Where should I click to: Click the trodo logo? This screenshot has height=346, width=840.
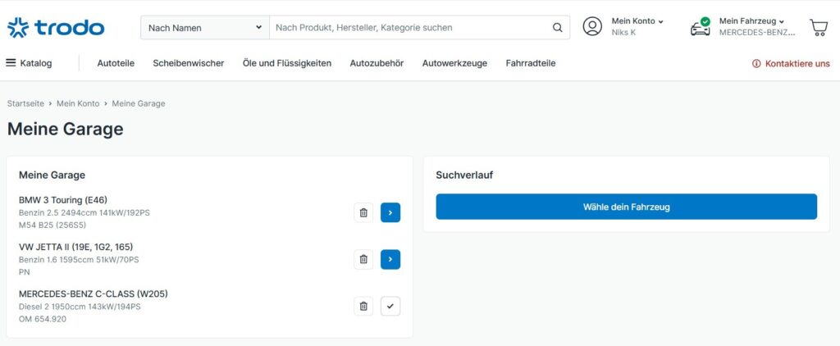pyautogui.click(x=56, y=27)
